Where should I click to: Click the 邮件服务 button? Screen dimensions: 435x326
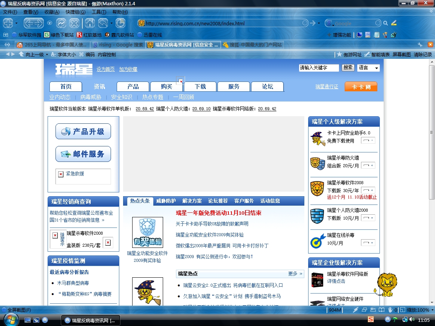coord(83,154)
